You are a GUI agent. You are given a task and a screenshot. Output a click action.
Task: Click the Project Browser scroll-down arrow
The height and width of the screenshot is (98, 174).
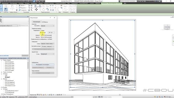[x=28, y=95]
